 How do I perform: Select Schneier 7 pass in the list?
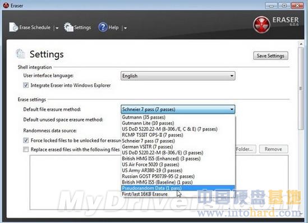click(x=178, y=141)
